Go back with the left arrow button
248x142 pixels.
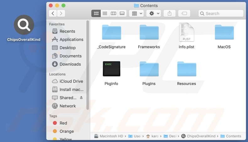(x=53, y=13)
